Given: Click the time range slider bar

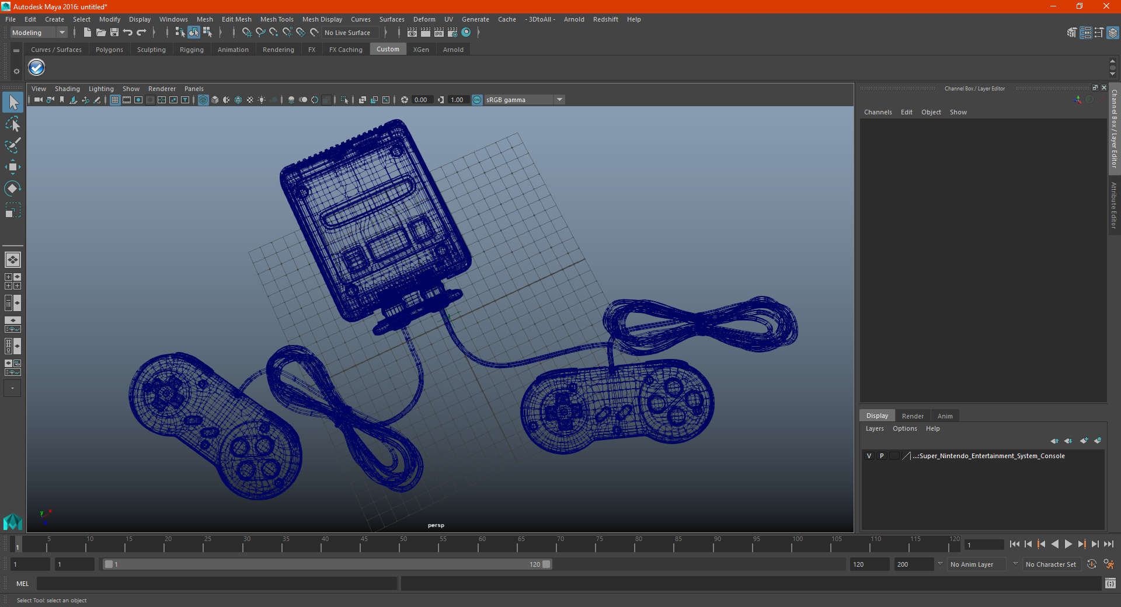Looking at the screenshot, I should tap(327, 564).
